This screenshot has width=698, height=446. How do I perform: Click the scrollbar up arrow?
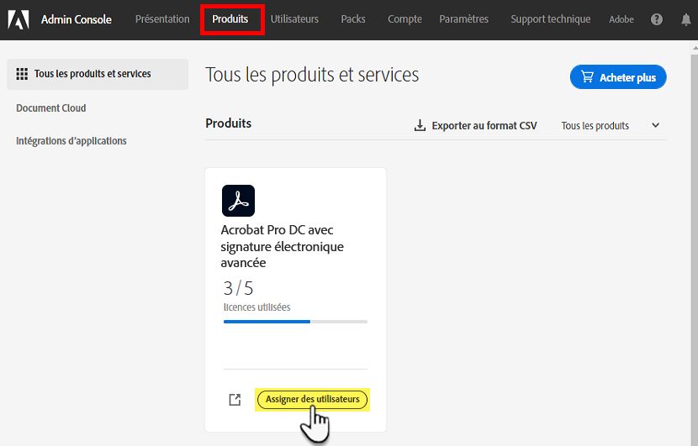[695, 48]
